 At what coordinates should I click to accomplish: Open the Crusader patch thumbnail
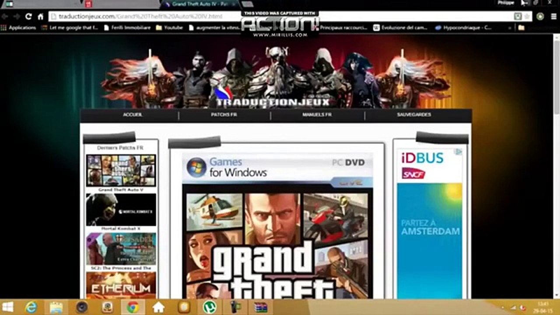121,248
